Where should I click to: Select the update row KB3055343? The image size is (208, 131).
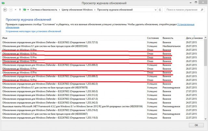pos(102,46)
